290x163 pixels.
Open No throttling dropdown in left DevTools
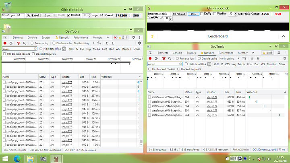84,43
